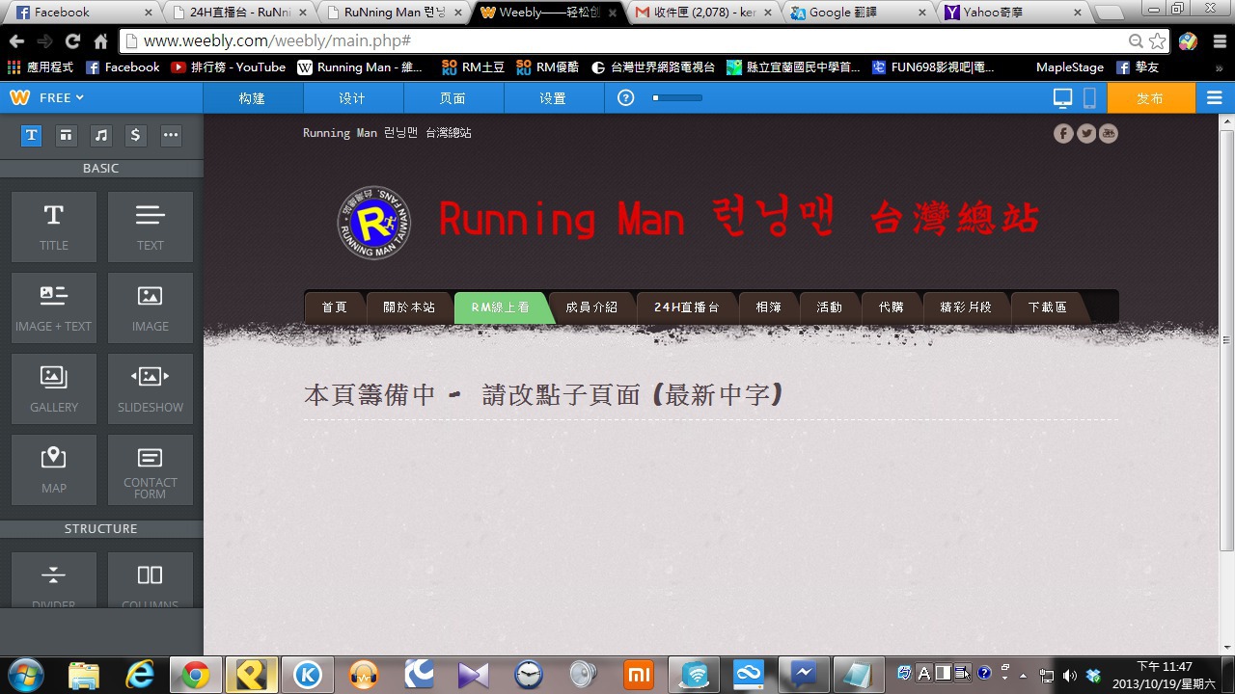The width and height of the screenshot is (1235, 694).
Task: Open the MapleStage bookmark
Action: [x=1070, y=67]
